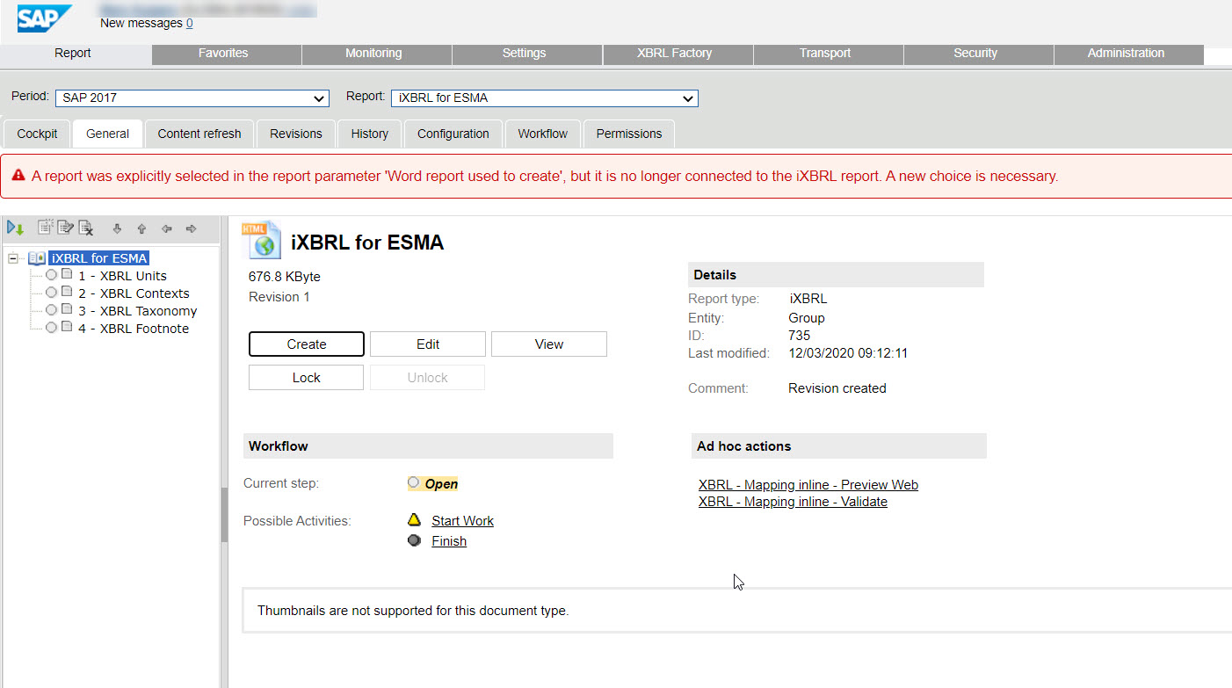Click the Open step status circle
1232x688 pixels.
(414, 482)
